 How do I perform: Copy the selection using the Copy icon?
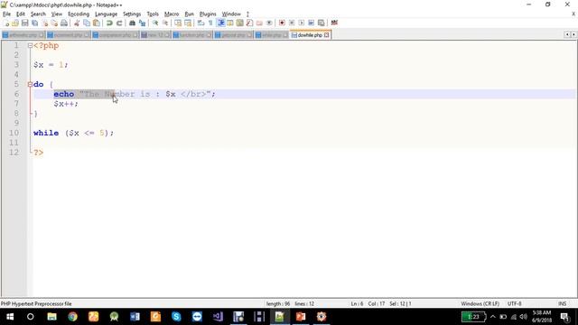[x=87, y=23]
